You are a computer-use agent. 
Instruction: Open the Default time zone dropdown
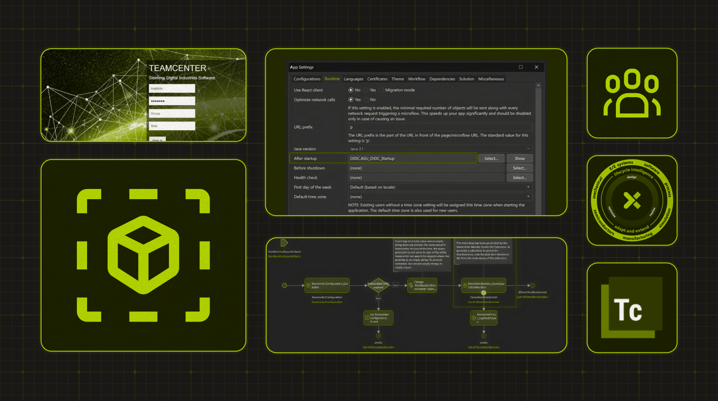[x=440, y=197]
